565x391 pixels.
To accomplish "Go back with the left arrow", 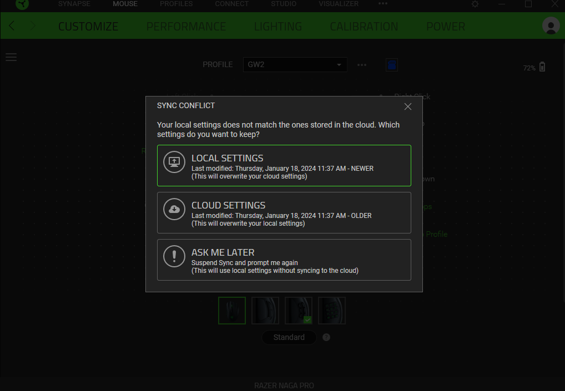I will [x=12, y=26].
